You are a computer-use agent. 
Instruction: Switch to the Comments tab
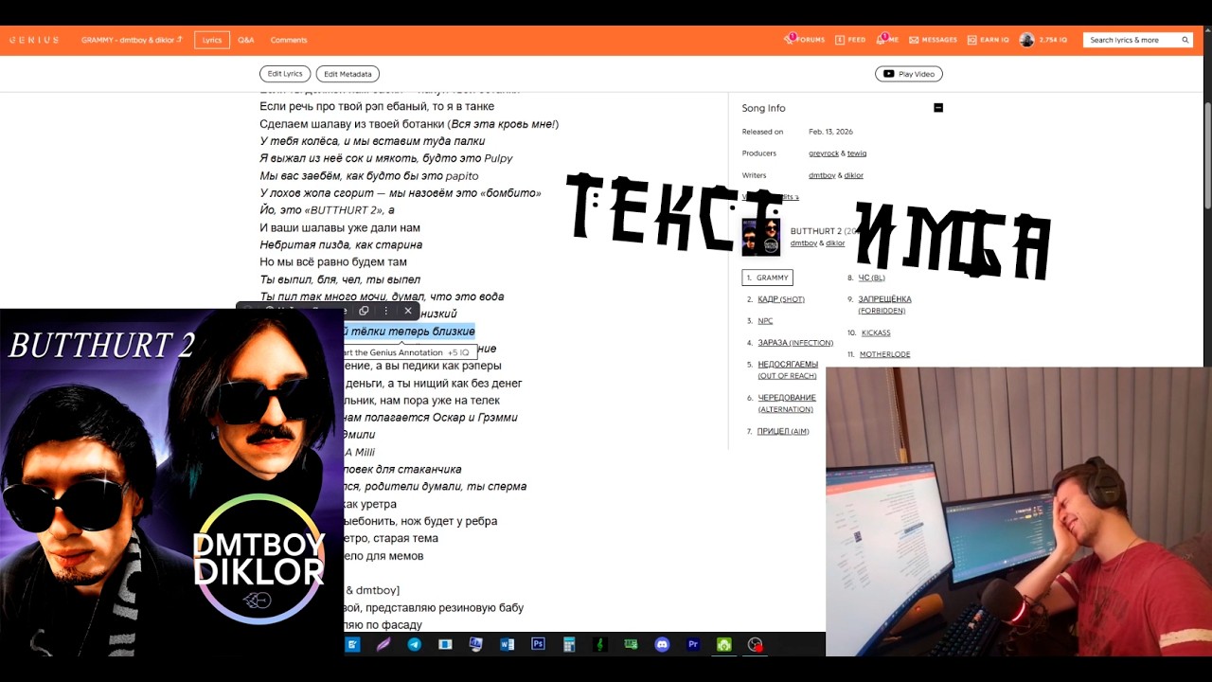click(289, 40)
